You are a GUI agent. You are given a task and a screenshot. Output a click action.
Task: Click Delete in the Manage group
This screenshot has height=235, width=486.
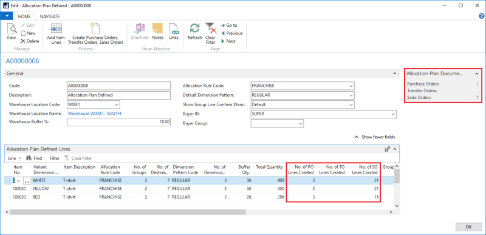[30, 41]
